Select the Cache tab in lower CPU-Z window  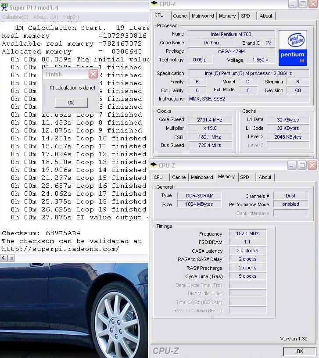click(x=179, y=177)
